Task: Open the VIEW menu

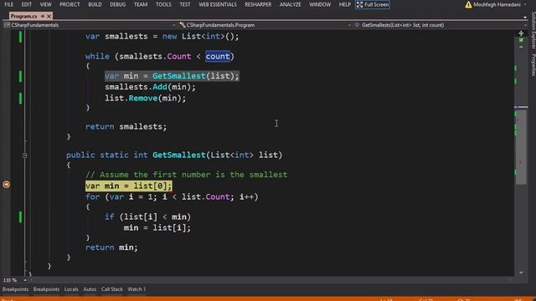Action: click(45, 4)
